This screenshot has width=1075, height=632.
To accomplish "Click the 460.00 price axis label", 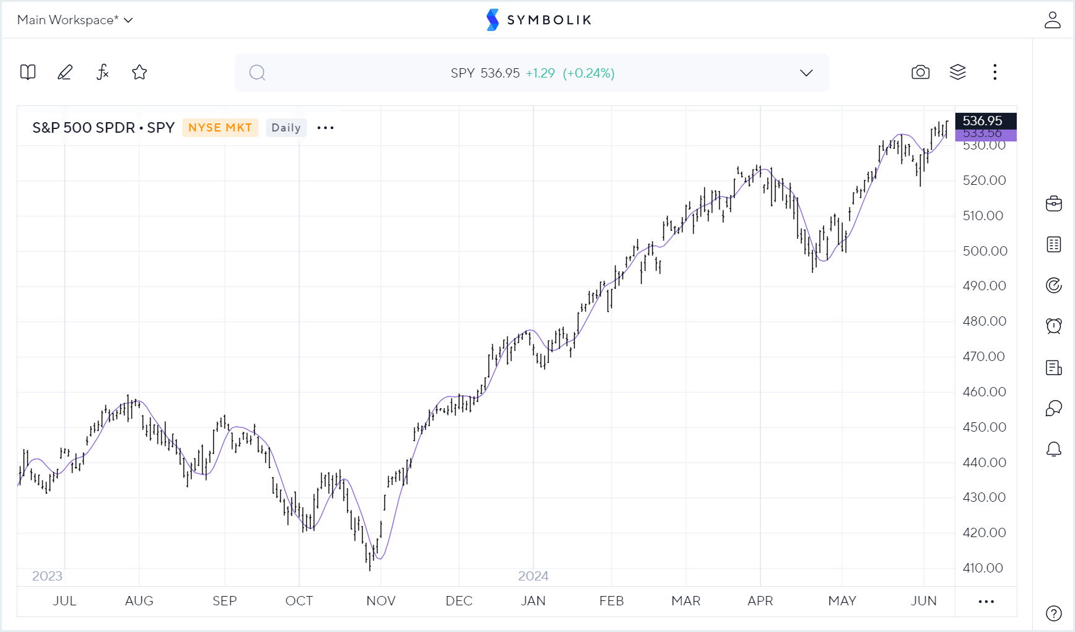I will click(984, 392).
